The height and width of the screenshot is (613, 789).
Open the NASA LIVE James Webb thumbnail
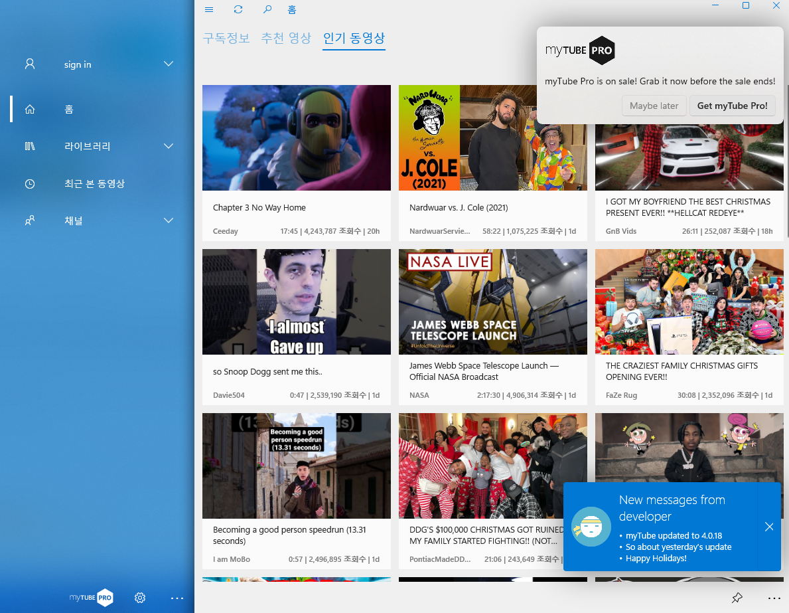(492, 302)
